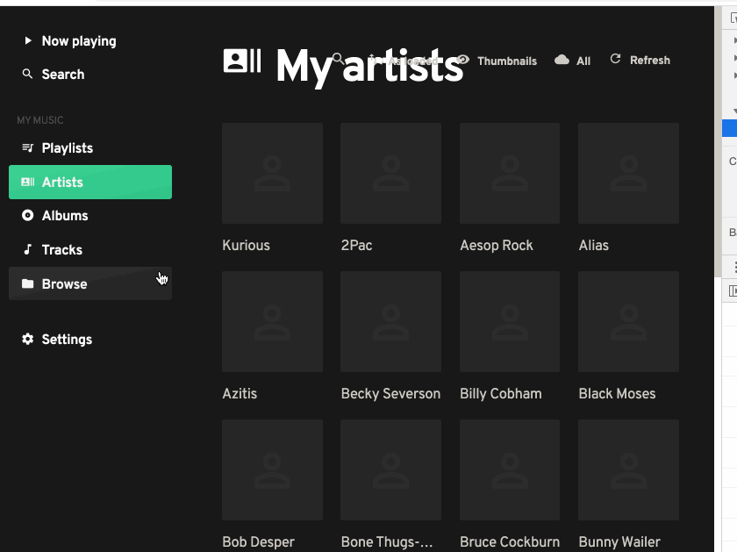Toggle the eye icon next to Thumbnails
The height and width of the screenshot is (552, 737).
pos(462,61)
